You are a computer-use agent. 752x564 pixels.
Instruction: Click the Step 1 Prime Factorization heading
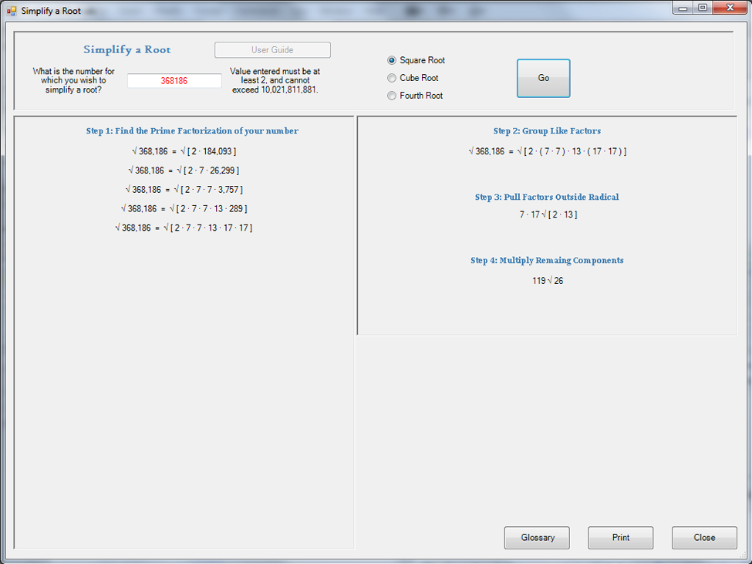(192, 131)
